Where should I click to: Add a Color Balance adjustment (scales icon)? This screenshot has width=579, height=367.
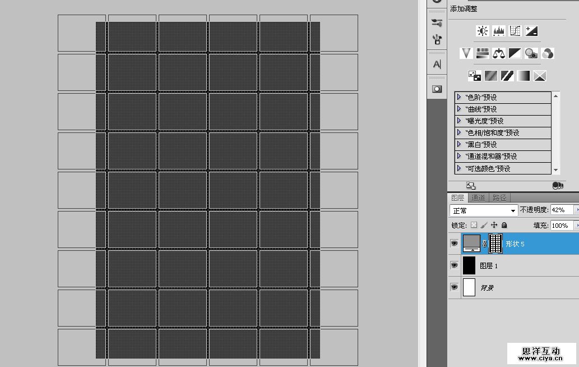click(x=498, y=53)
